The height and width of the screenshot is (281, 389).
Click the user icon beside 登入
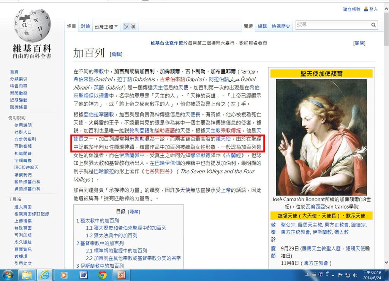click(x=366, y=9)
